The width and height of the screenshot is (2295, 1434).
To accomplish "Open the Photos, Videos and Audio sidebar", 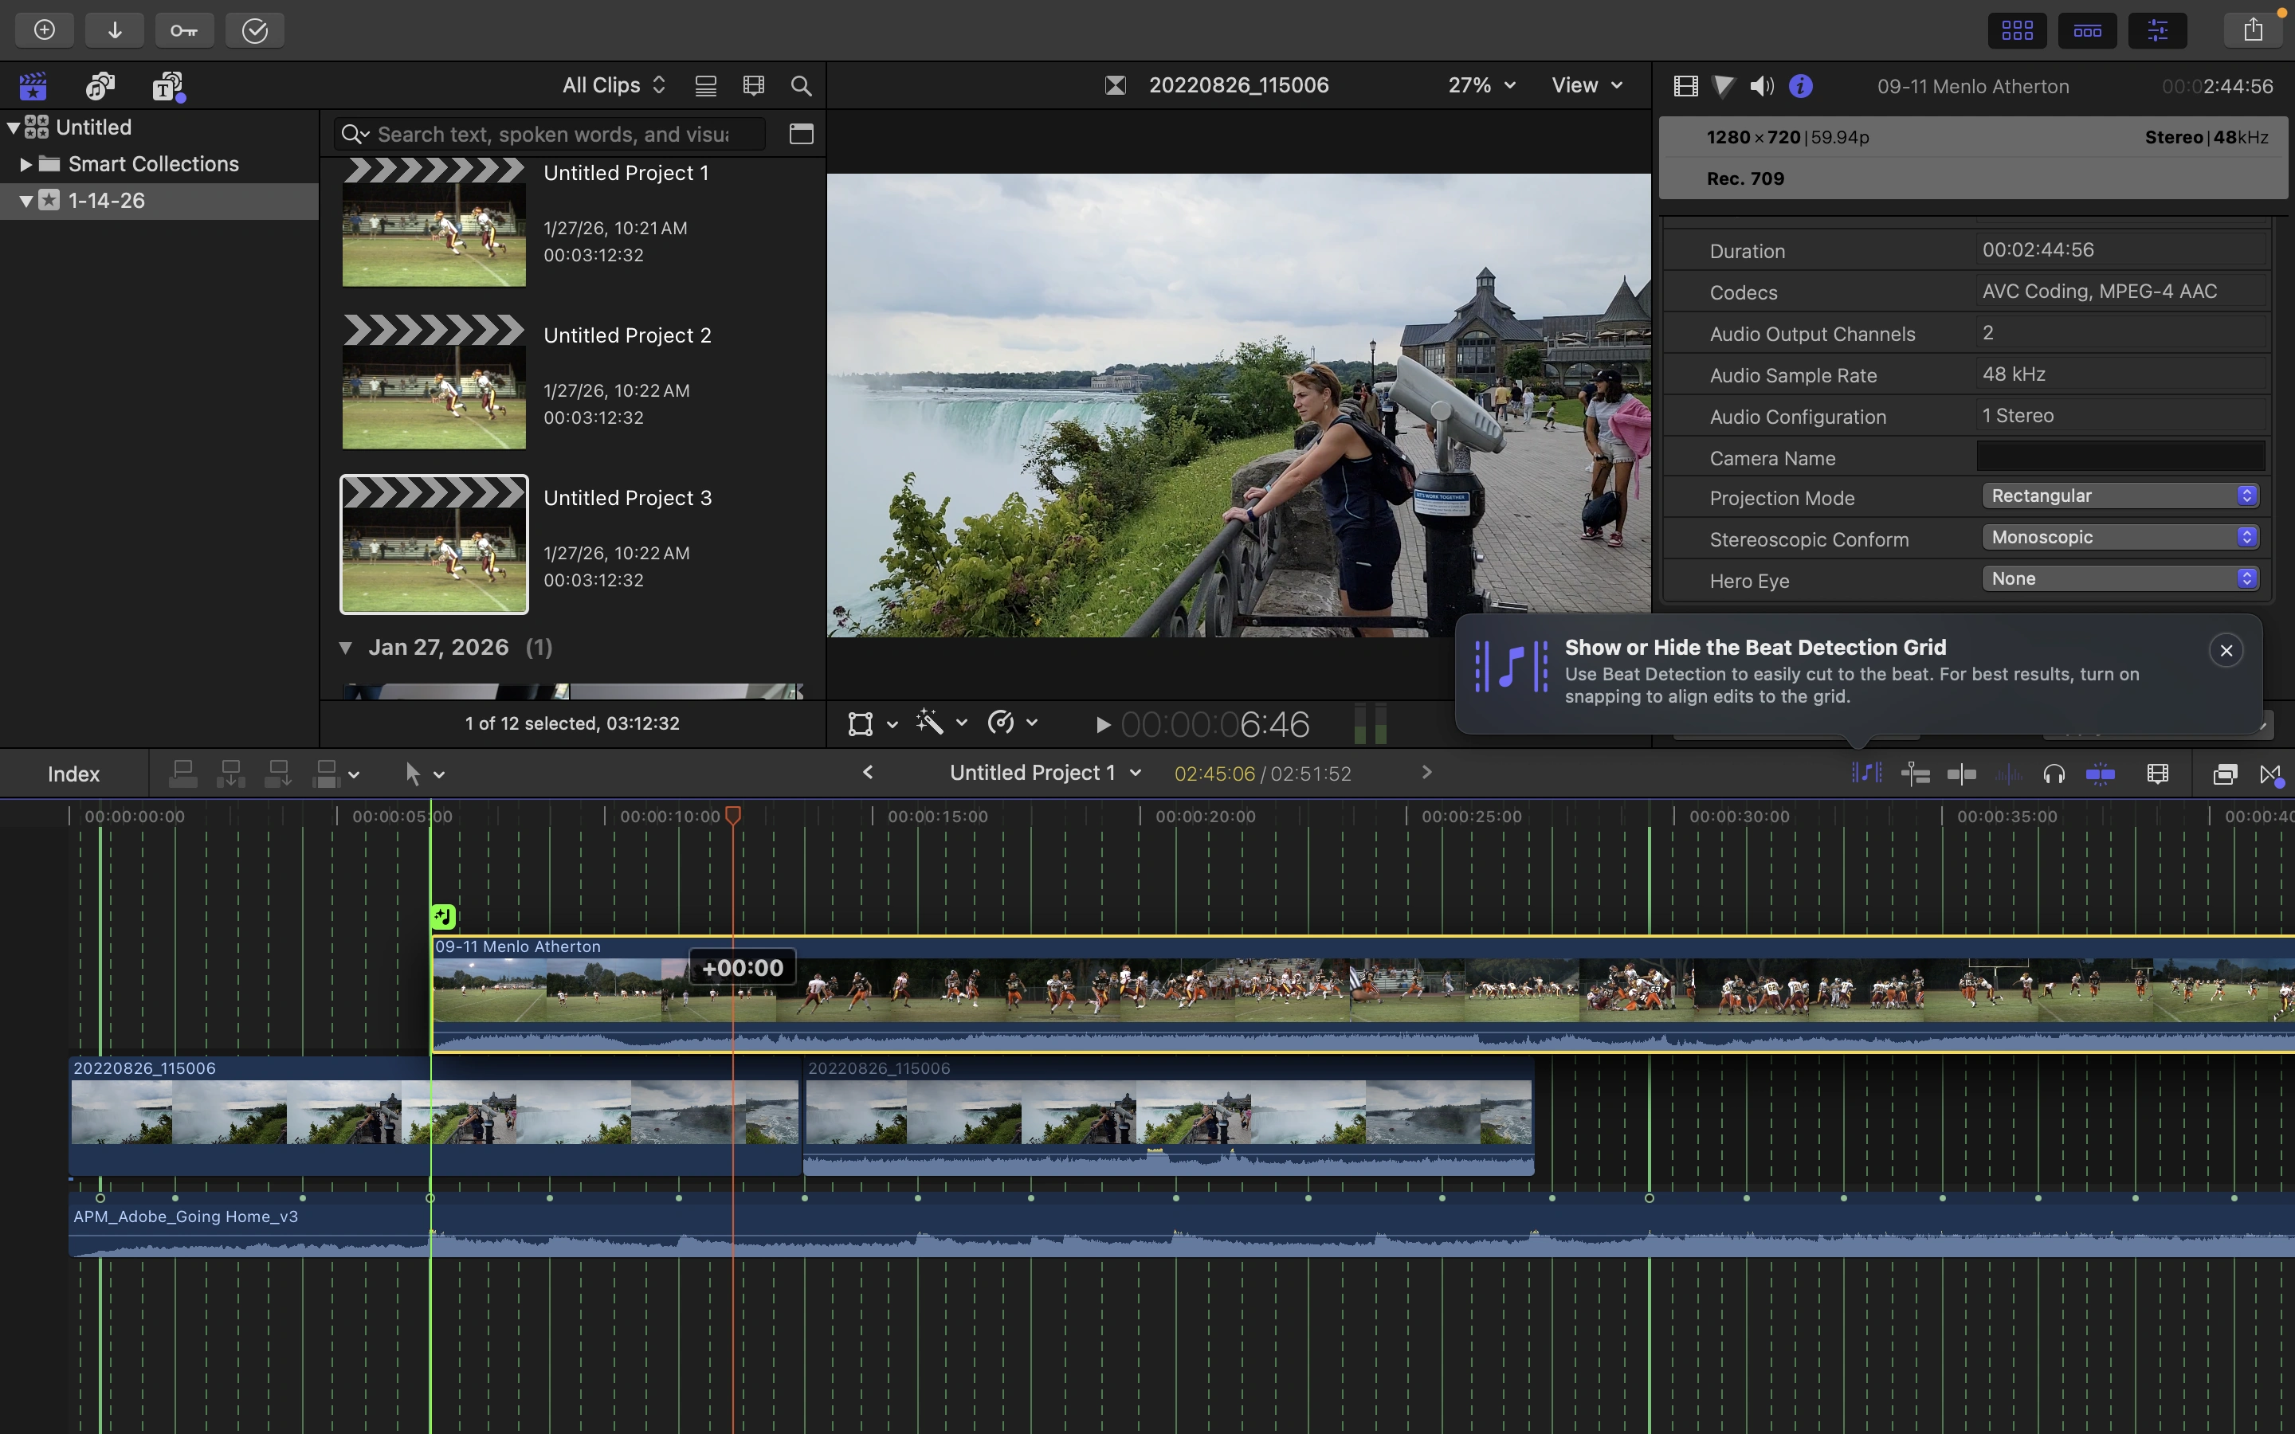I will (x=100, y=86).
